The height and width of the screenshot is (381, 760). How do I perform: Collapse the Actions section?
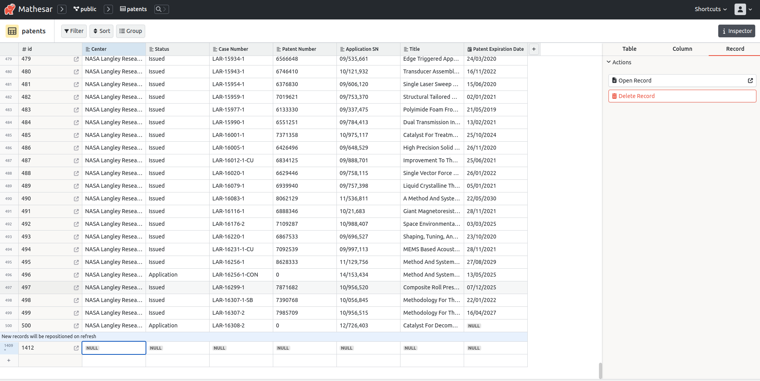coord(609,62)
